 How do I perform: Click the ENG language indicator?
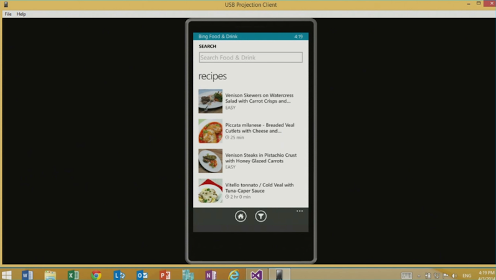pos(467,276)
